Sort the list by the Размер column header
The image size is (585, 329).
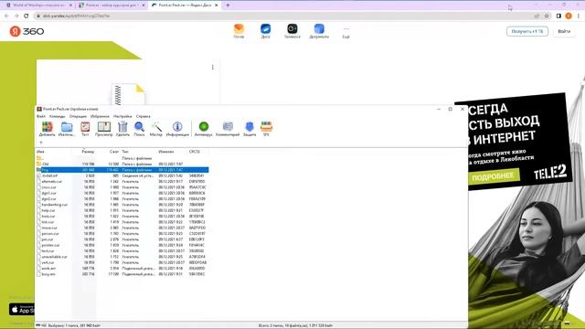point(88,152)
